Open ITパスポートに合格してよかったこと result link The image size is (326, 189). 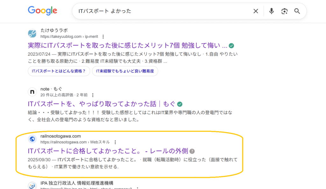(108, 151)
